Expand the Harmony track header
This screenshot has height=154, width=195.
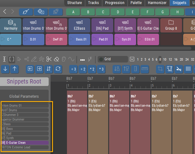pos(11,25)
